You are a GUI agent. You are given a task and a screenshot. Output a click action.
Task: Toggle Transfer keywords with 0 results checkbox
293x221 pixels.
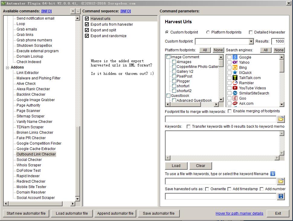tap(188, 127)
